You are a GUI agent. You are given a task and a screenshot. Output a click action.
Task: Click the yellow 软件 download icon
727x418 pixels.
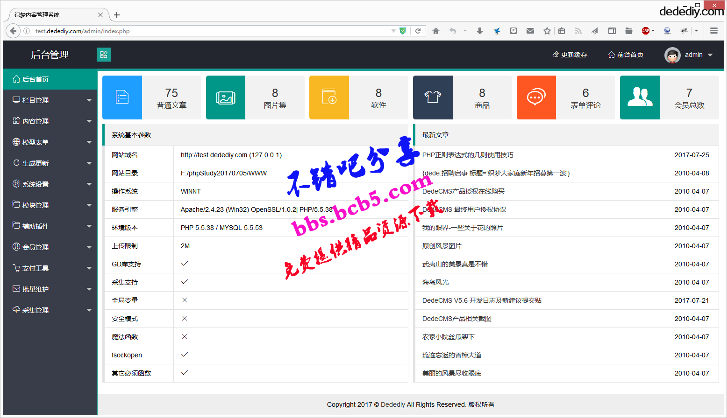click(329, 98)
